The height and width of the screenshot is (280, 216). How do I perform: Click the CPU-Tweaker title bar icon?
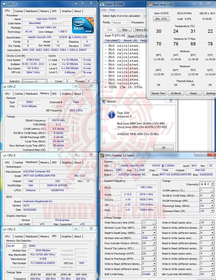point(102,156)
